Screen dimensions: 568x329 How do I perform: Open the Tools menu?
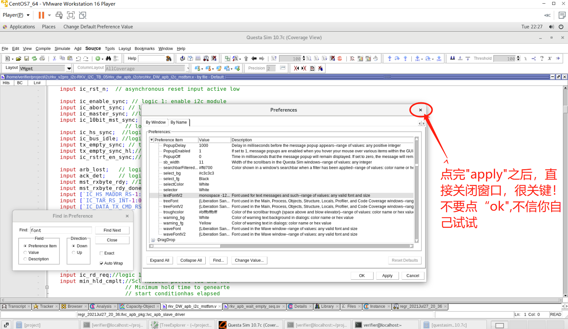pyautogui.click(x=110, y=49)
